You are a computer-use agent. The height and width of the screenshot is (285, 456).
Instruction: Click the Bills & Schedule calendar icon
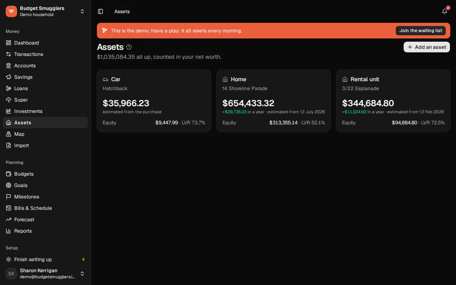point(9,208)
